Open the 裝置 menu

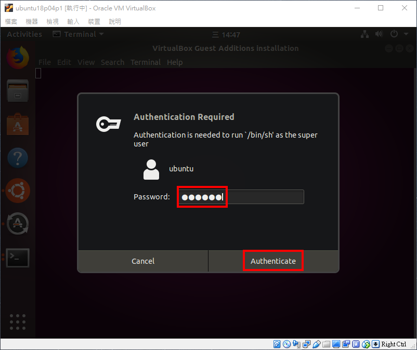click(94, 21)
